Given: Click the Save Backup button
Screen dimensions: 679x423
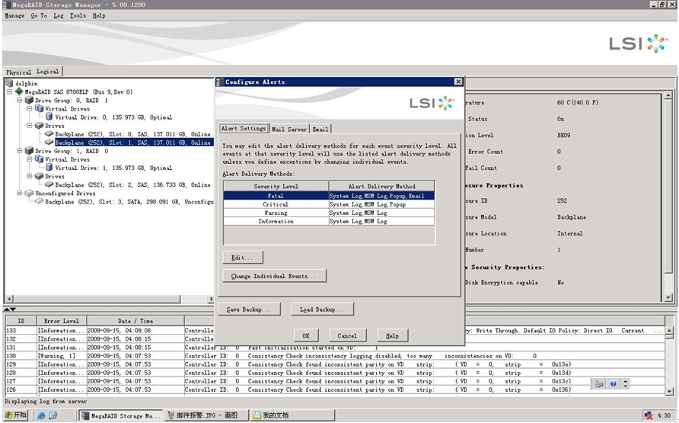Looking at the screenshot, I should coord(248,309).
